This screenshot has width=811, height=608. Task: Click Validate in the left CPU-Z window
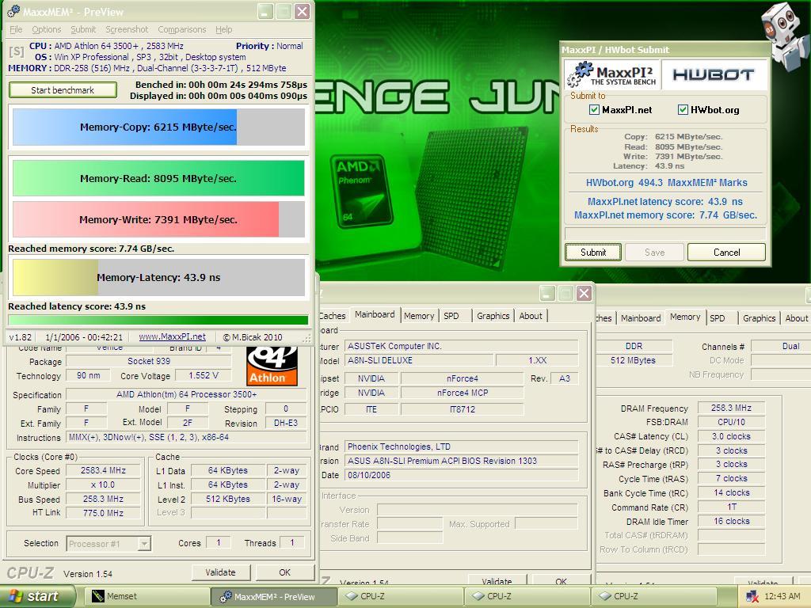click(x=220, y=572)
